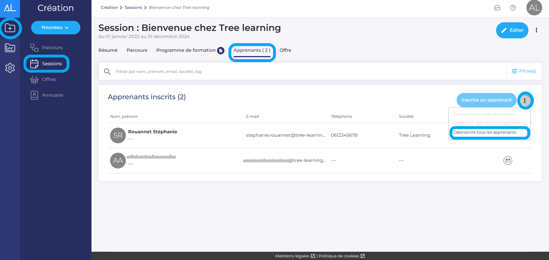This screenshot has width=549, height=260.
Task: Click the invitation mail icon for AA learner
Action: point(508,160)
